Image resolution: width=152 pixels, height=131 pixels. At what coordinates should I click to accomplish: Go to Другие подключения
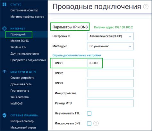coord(25,54)
